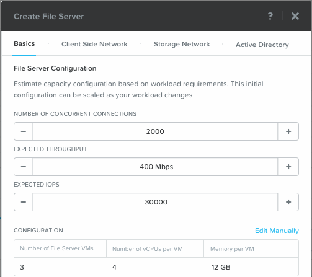Open the Storage Network tab

[x=182, y=44]
